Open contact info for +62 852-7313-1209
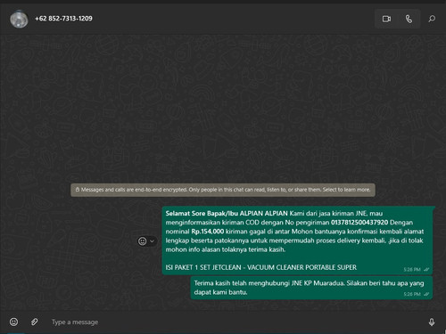Image resolution: width=446 pixels, height=334 pixels. click(x=63, y=19)
